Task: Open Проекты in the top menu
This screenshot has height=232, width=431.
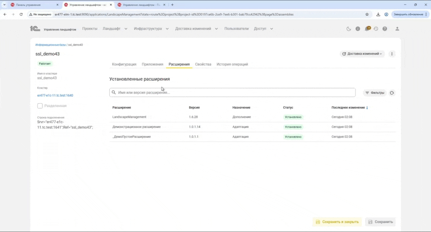Action: point(89,29)
